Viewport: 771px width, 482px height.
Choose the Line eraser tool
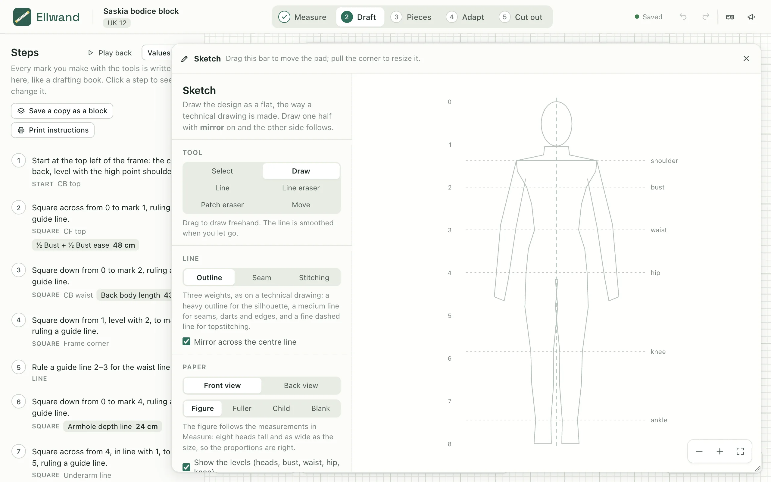click(x=301, y=188)
